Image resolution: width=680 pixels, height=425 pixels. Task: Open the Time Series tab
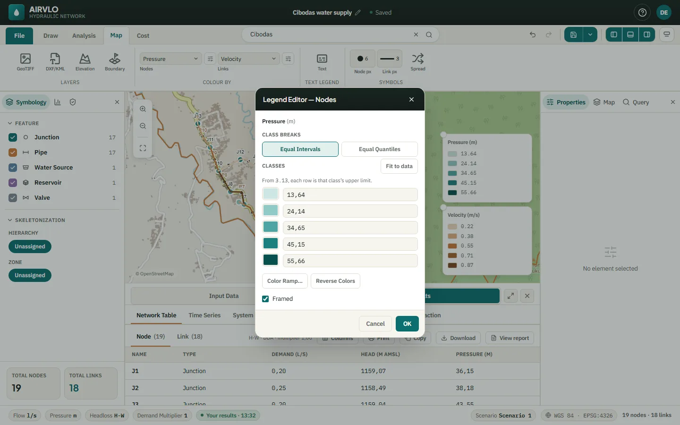pos(204,315)
